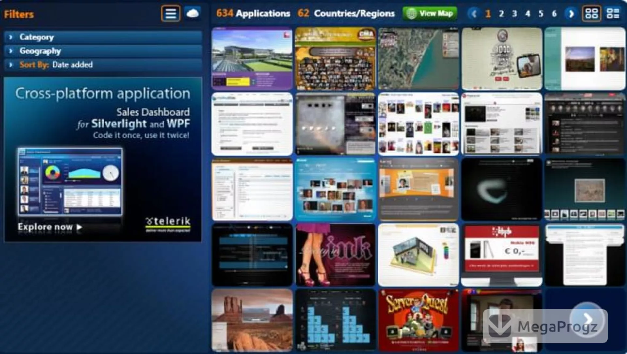Click the cloud icon beside Filters
The width and height of the screenshot is (627, 354).
[x=193, y=14]
